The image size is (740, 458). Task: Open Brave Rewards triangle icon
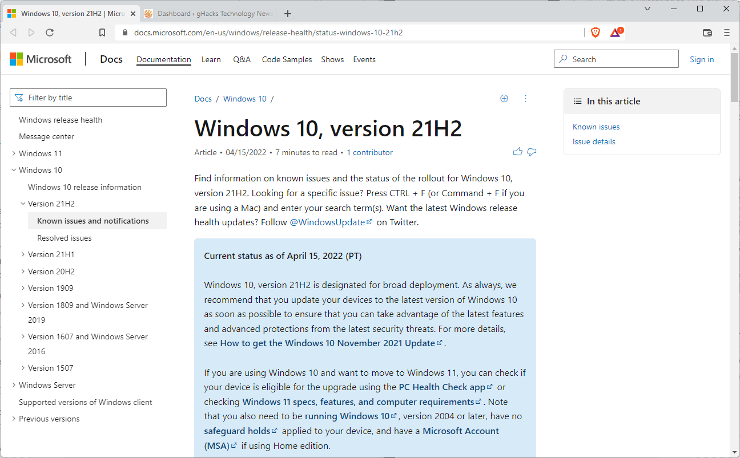[x=616, y=33]
